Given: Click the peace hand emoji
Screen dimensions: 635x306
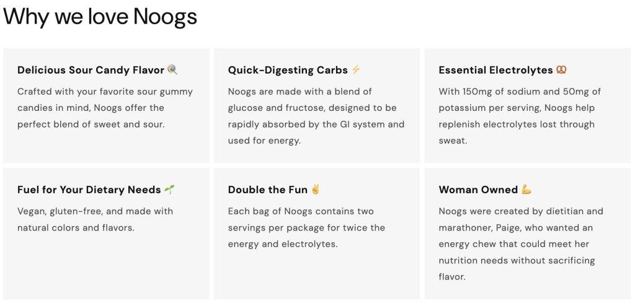Looking at the screenshot, I should coord(315,189).
